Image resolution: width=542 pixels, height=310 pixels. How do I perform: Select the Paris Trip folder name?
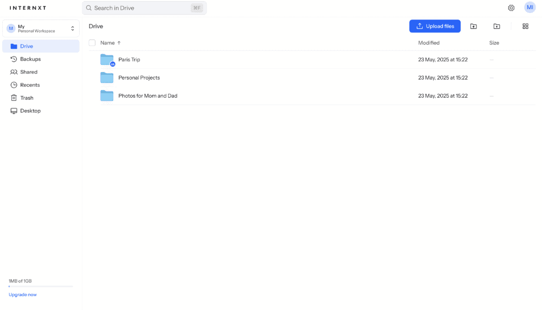130,60
